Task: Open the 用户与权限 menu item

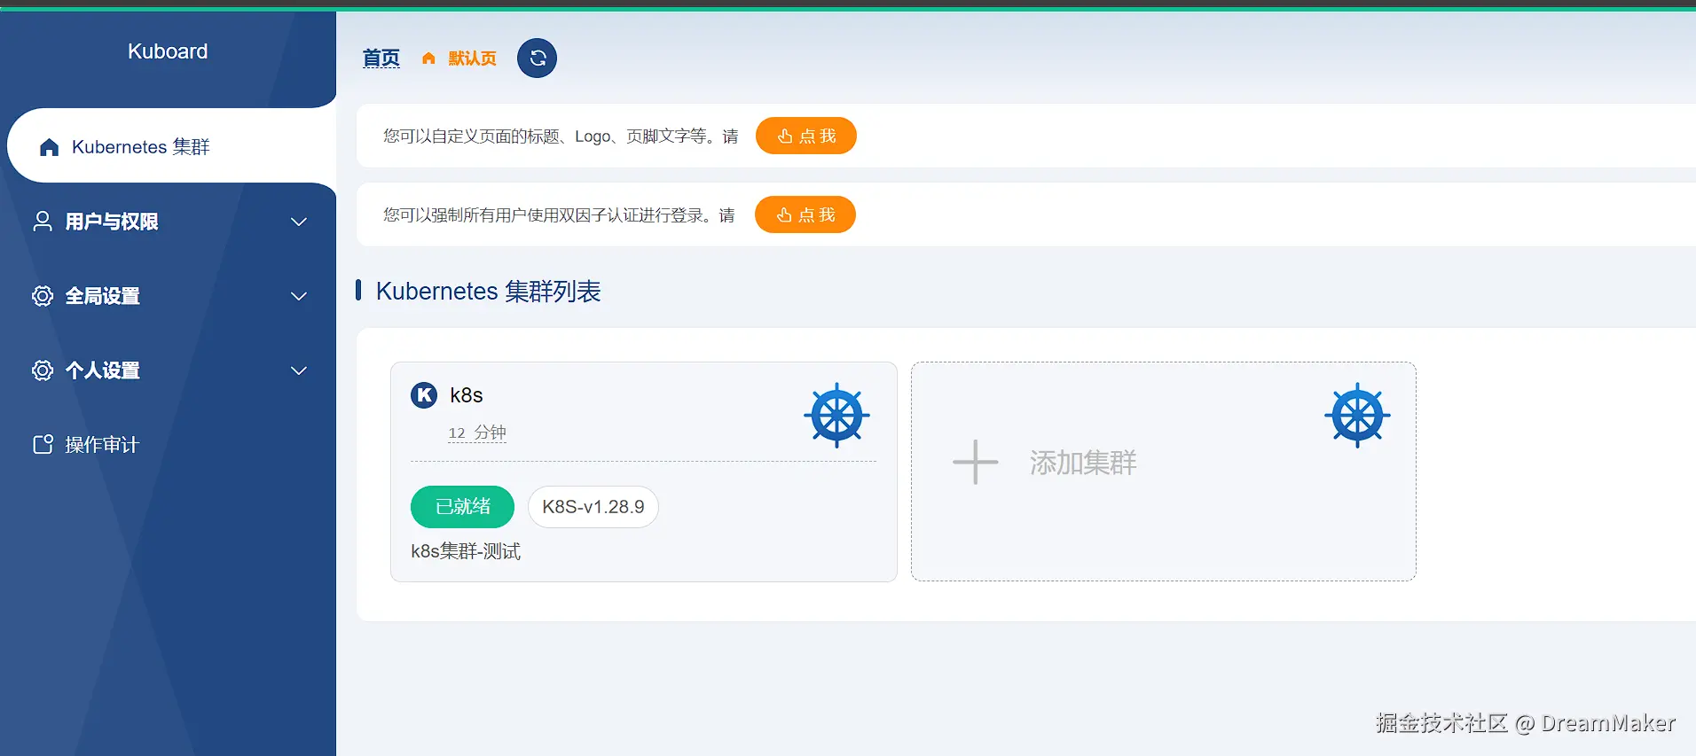Action: (169, 222)
